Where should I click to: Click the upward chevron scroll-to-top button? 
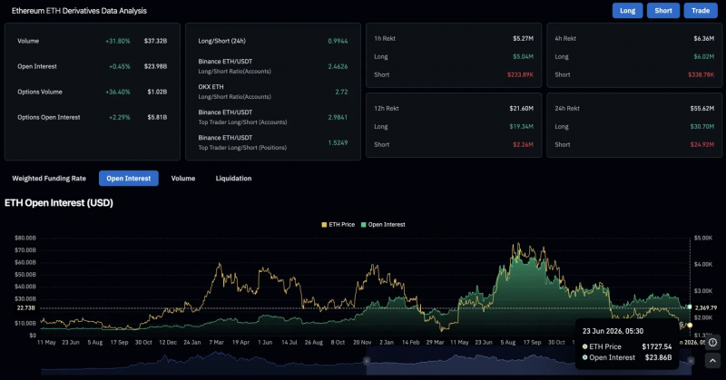[712, 361]
